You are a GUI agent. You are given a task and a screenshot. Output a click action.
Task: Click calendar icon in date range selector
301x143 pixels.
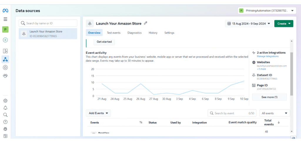click(x=229, y=23)
